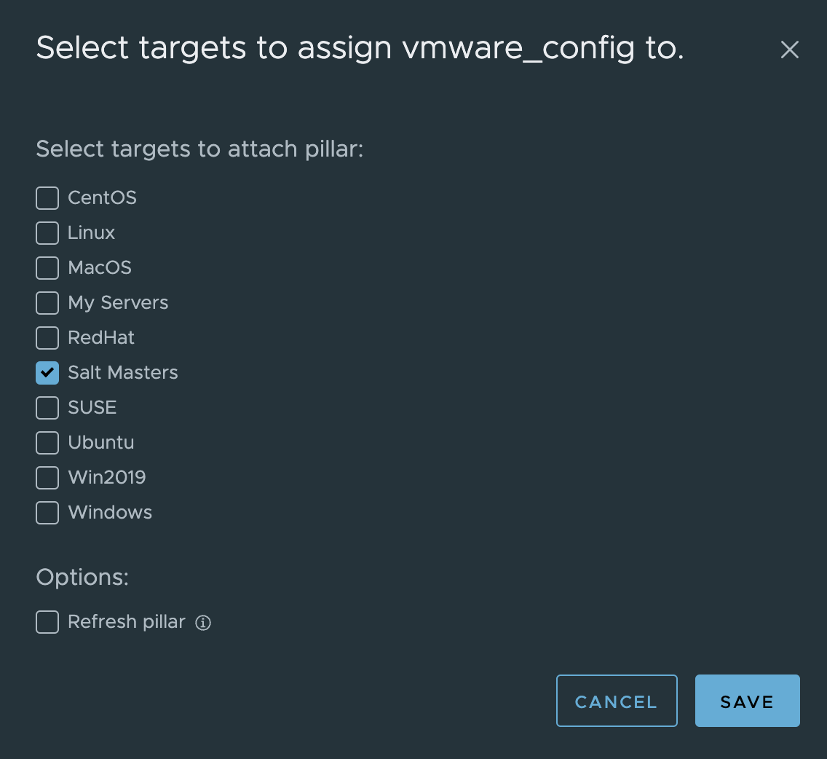Select the My Servers checkbox

[x=47, y=303]
